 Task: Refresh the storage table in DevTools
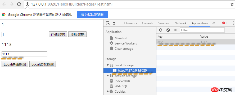(x=161, y=30)
